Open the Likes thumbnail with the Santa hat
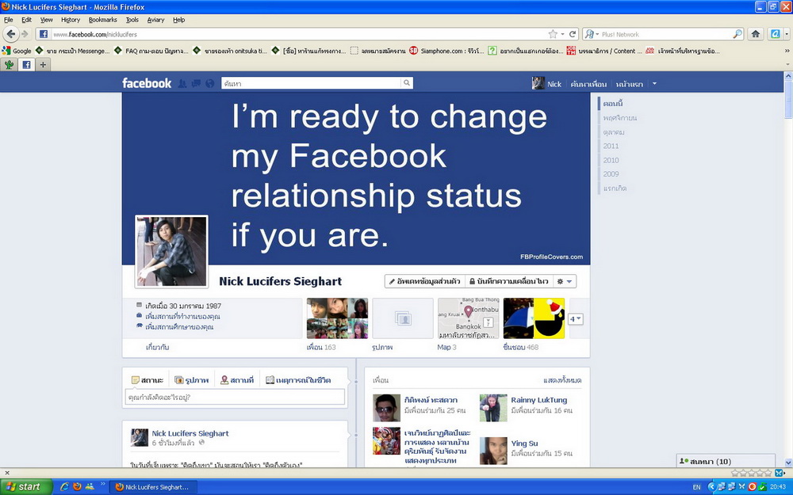 534,318
